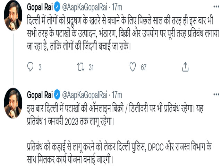Like the first tweet with the heart icon

131,67
